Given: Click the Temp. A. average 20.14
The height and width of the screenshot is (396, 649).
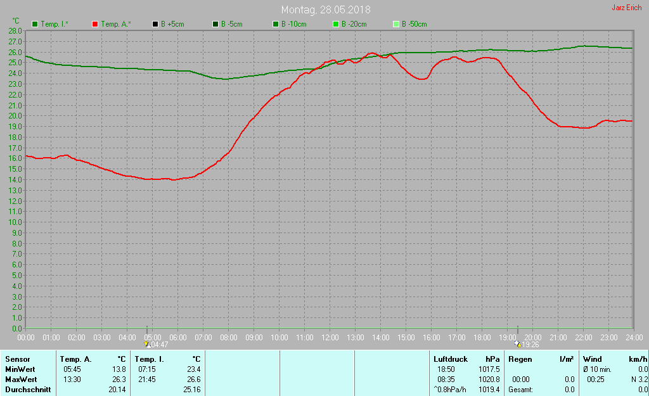Looking at the screenshot, I should coord(117,390).
